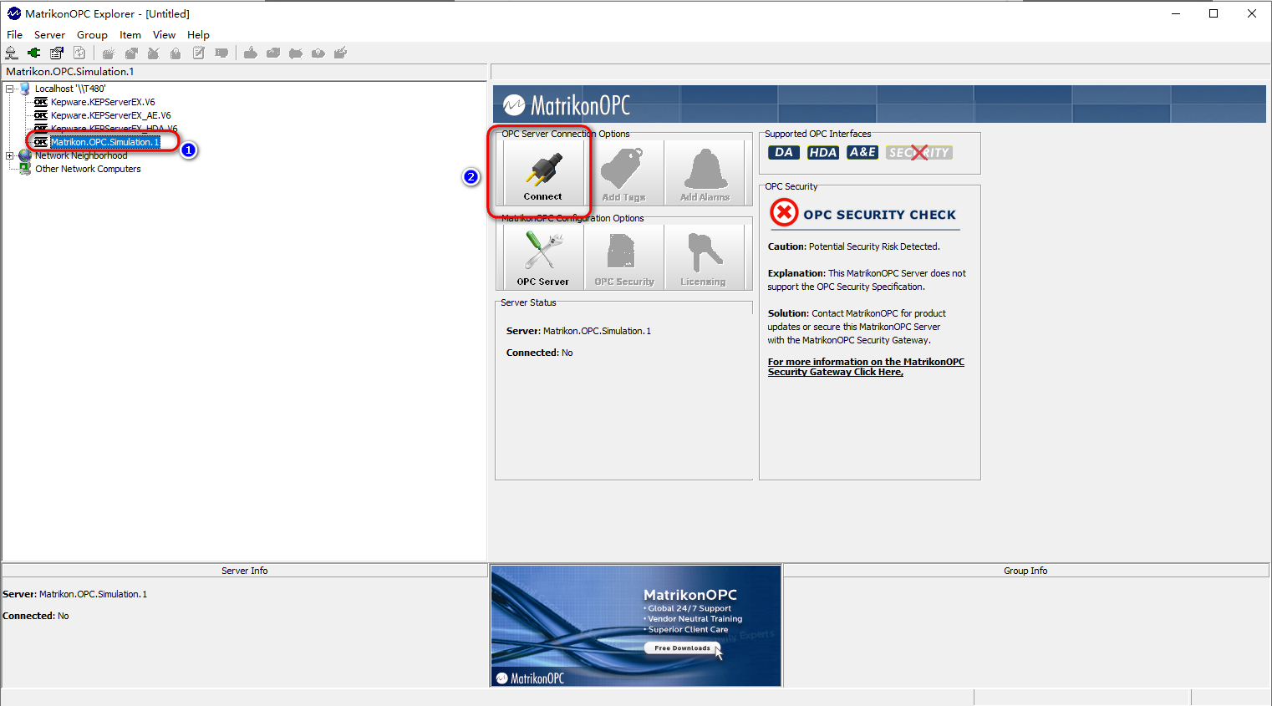Click the green plug connect toolbar icon
The height and width of the screenshot is (706, 1272).
34,53
